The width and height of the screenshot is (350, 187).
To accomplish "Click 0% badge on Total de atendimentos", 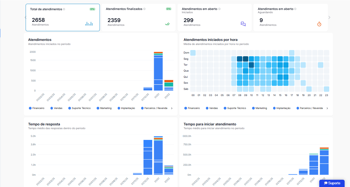I will coord(93,9).
